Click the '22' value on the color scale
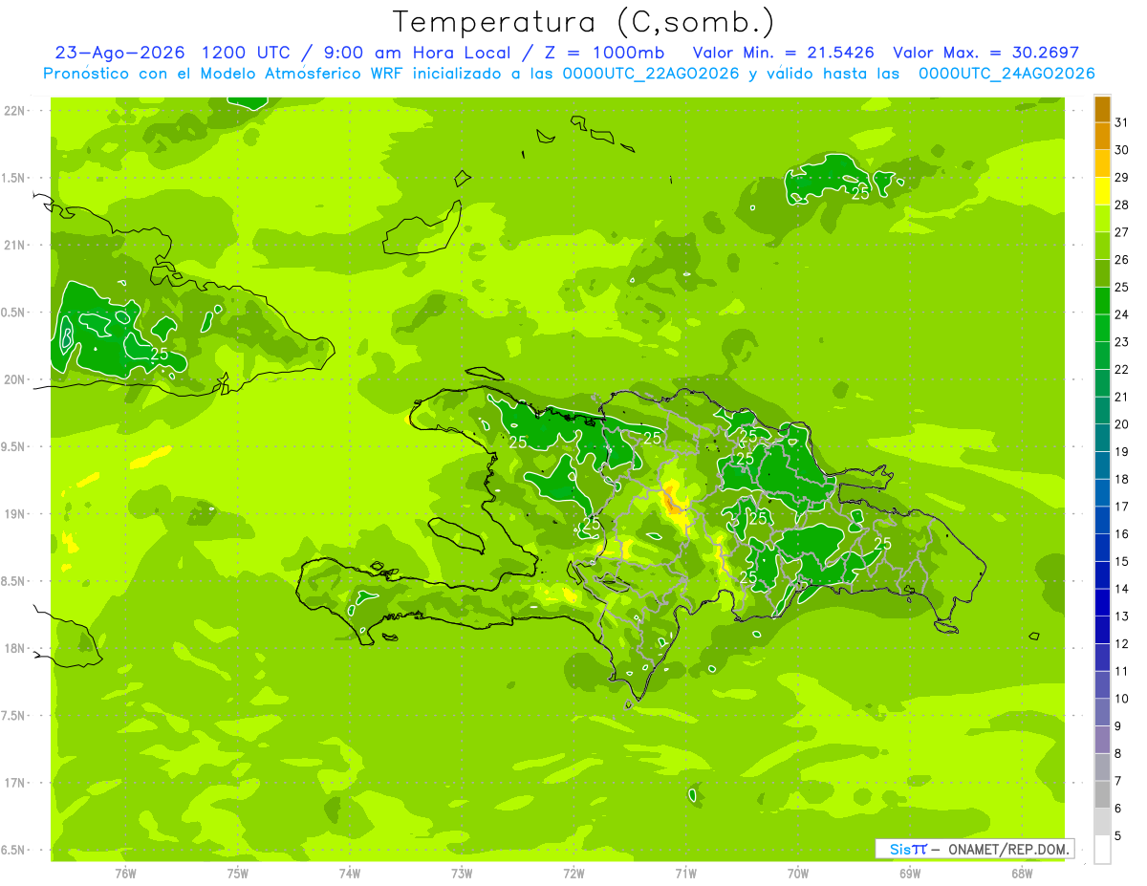Viewport: 1147px width, 886px height. click(x=1121, y=369)
